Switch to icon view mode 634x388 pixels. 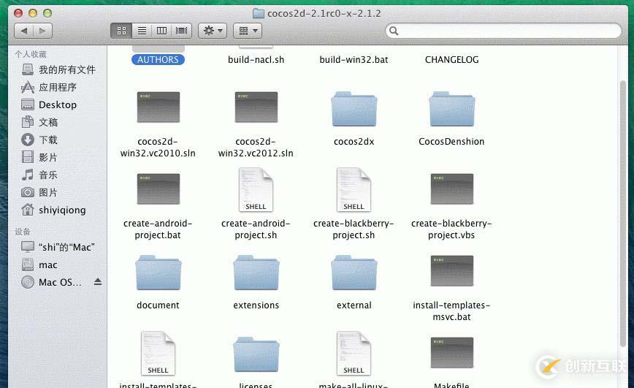coord(121,31)
